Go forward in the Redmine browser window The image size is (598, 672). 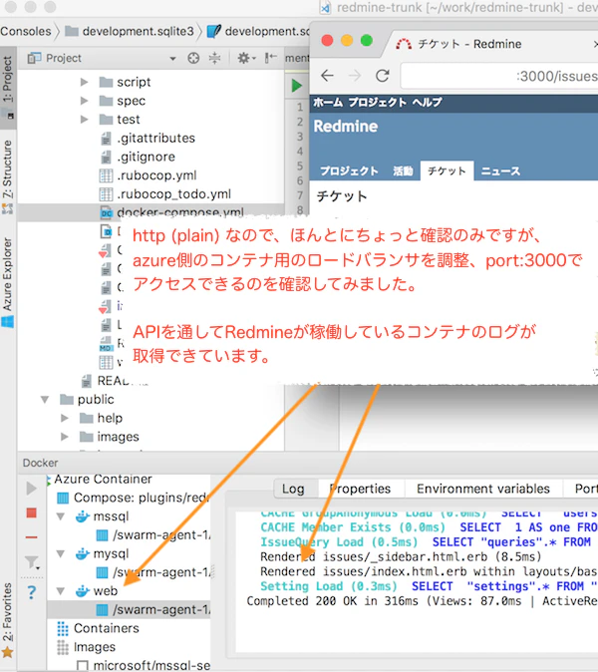(355, 76)
